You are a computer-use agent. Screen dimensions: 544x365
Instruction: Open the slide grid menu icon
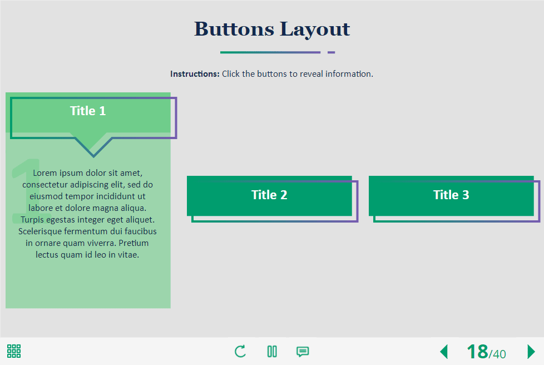[14, 351]
